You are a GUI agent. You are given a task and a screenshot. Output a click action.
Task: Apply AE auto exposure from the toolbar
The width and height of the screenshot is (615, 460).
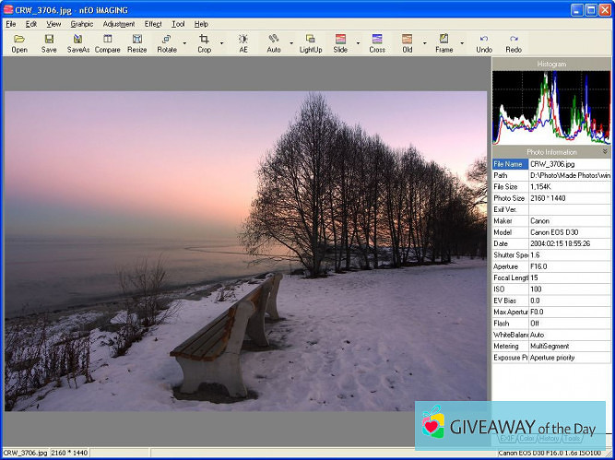point(243,40)
